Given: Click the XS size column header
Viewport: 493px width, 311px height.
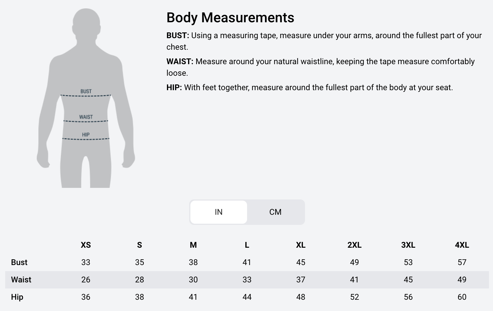Looking at the screenshot, I should pyautogui.click(x=86, y=245).
